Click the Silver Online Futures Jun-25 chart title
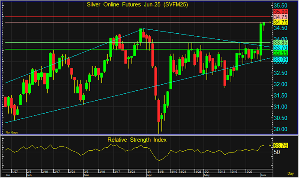299x178 pixels. [x=137, y=5]
